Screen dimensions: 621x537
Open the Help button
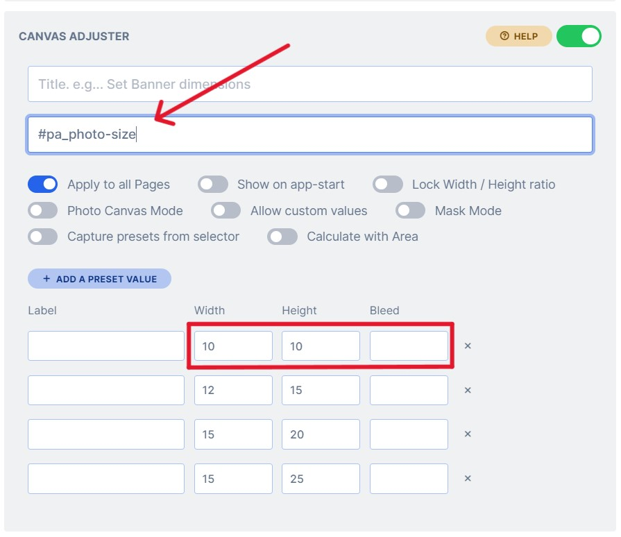click(x=518, y=36)
